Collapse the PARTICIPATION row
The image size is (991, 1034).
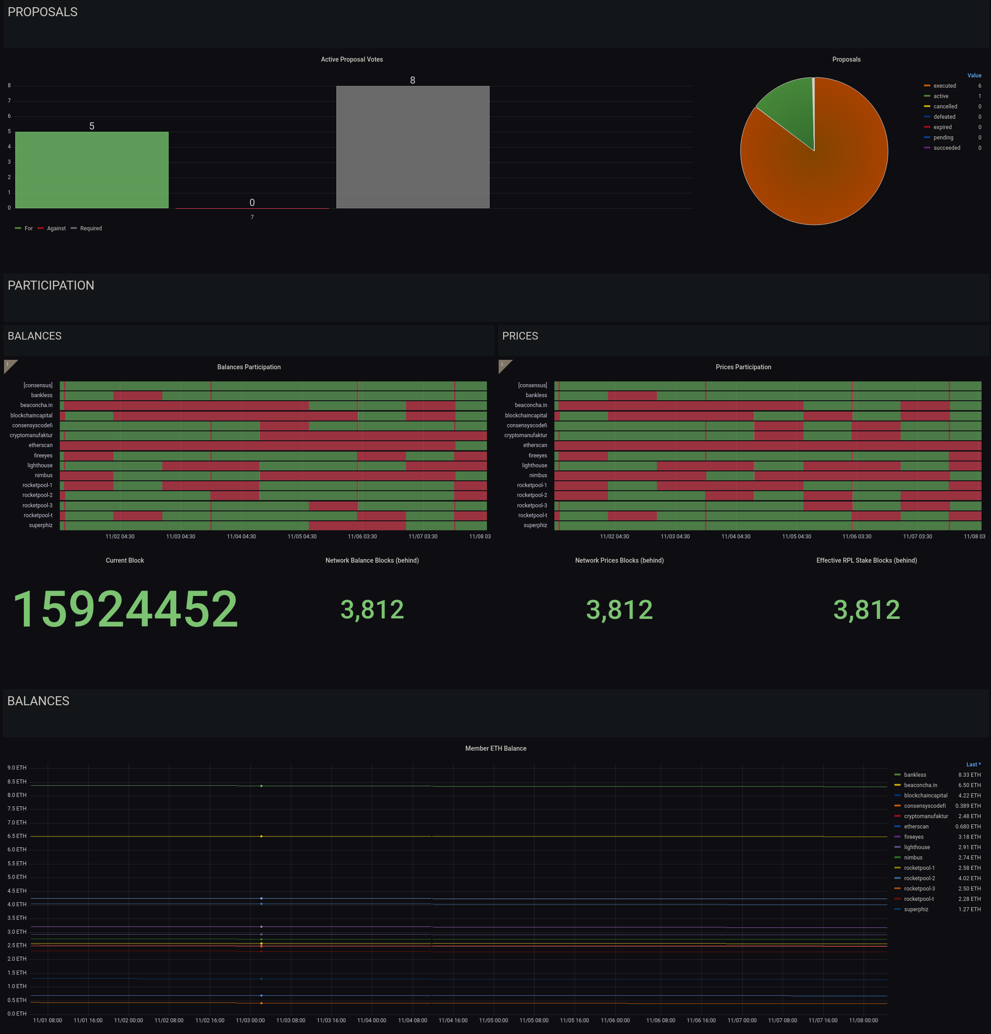[x=51, y=286]
